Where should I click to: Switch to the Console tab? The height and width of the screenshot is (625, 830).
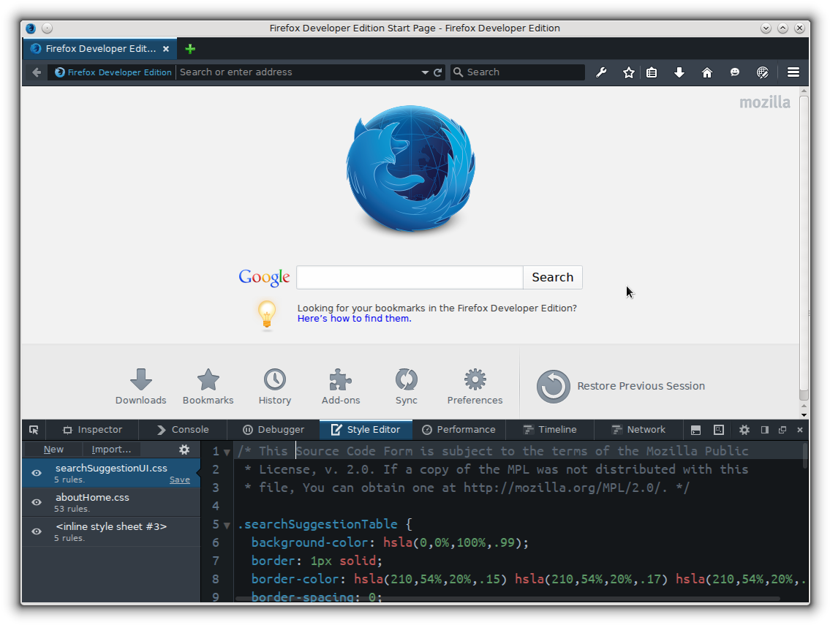pos(183,430)
